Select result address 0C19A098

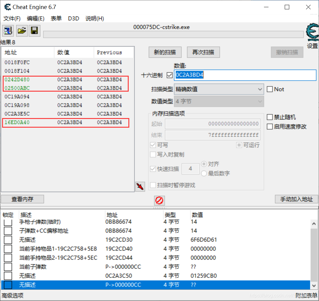[17, 105]
